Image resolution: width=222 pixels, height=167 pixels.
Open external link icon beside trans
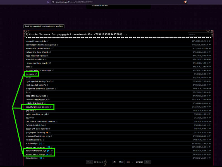(x=32, y=67)
